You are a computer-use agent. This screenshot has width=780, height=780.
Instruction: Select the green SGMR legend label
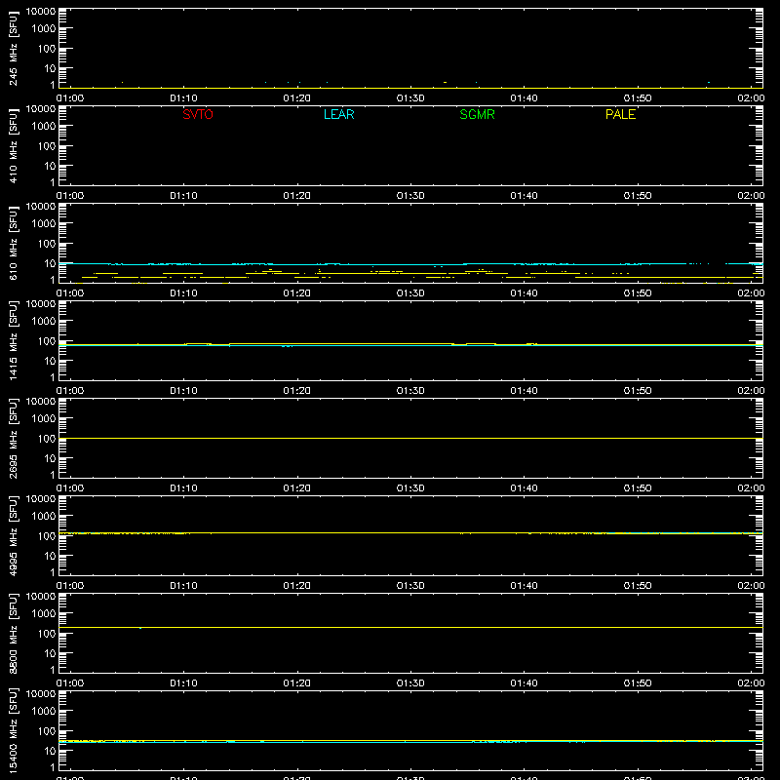click(477, 114)
